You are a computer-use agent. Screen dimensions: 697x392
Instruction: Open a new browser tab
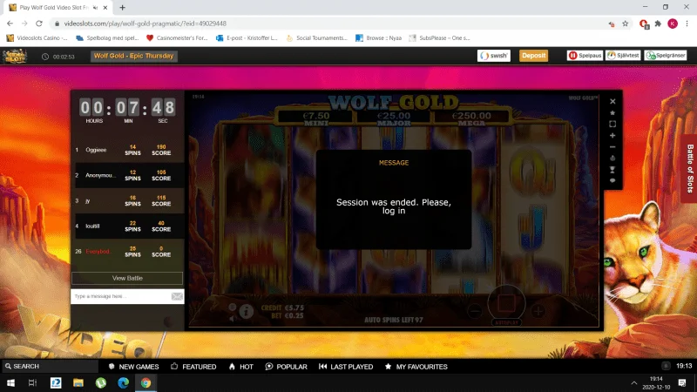click(122, 8)
